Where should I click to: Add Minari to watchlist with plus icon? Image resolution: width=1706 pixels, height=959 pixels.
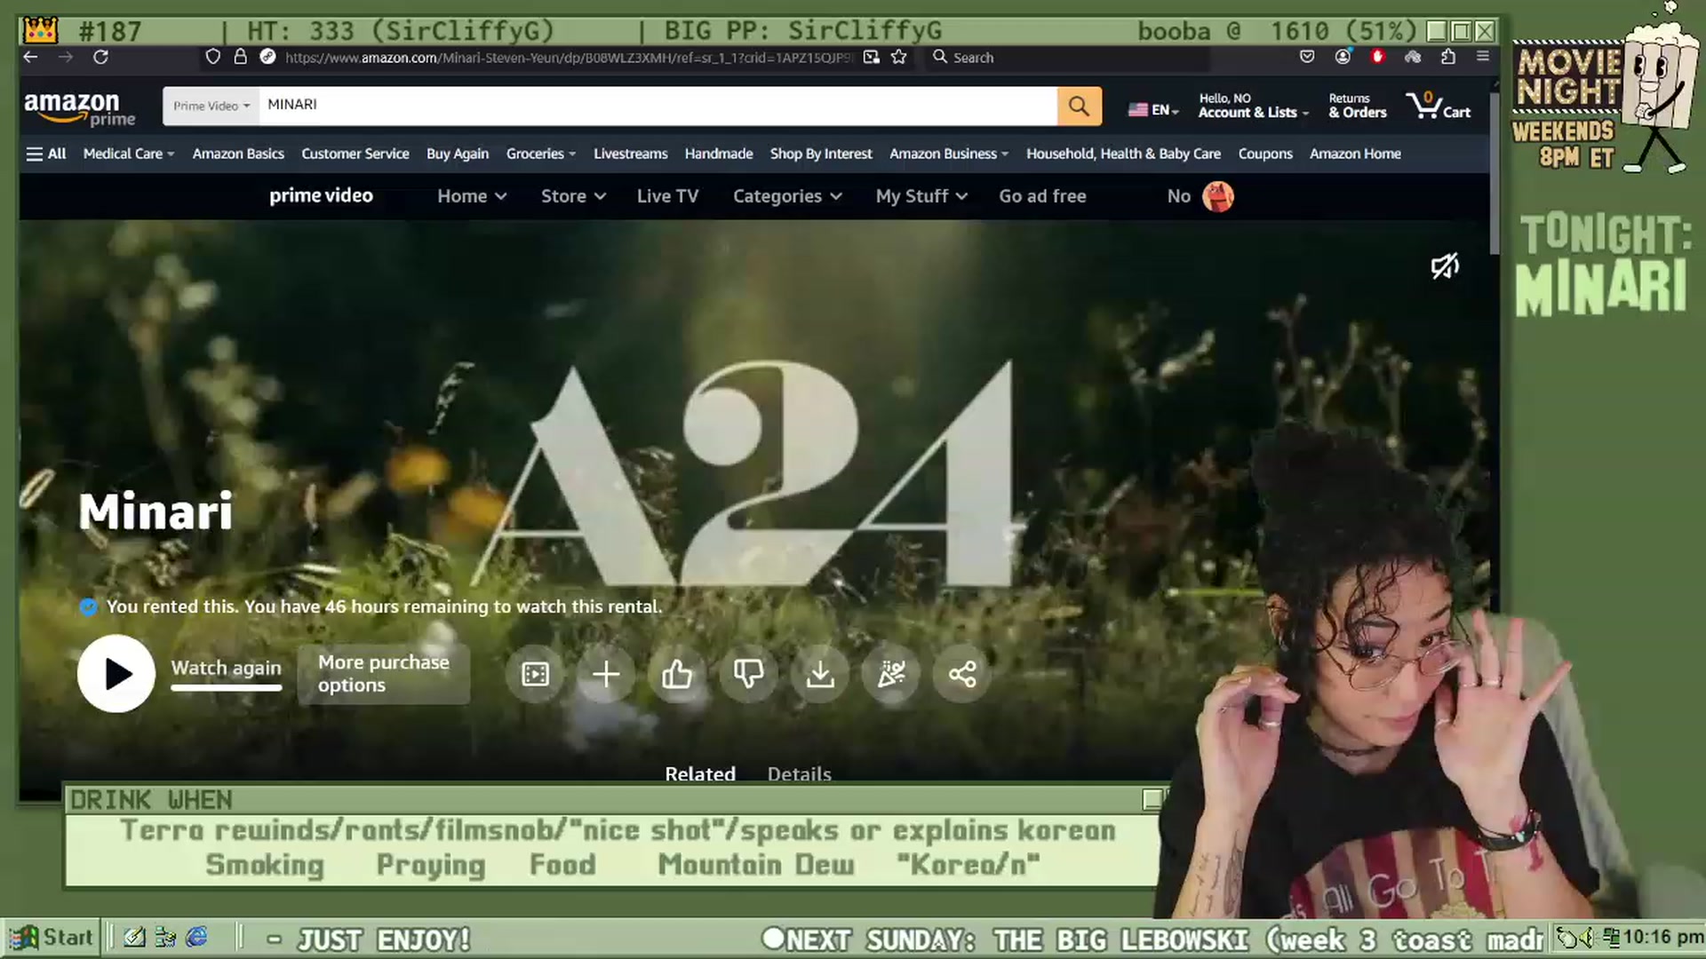(x=606, y=674)
